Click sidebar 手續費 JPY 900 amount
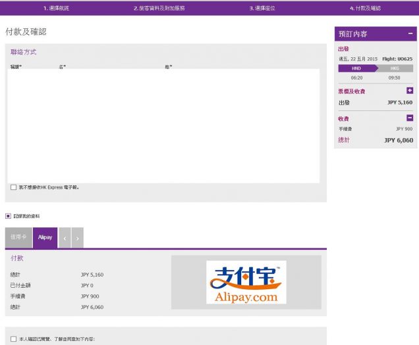Viewport: 419px width, 345px height. (405, 129)
